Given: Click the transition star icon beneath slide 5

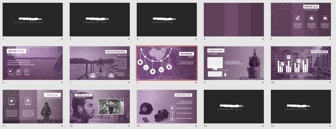Looking at the screenshot, I should pos(330,39).
